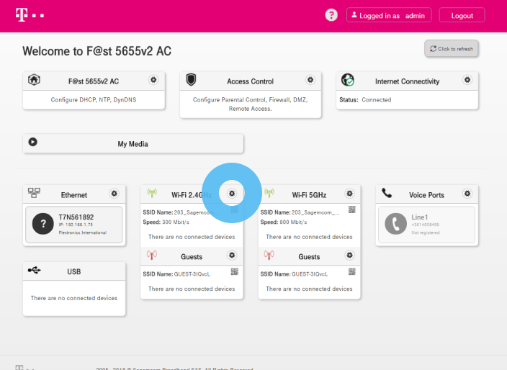The width and height of the screenshot is (507, 370).
Task: Open Voice Ports settings gear
Action: point(467,194)
